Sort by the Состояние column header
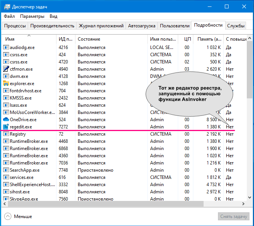 coord(111,39)
